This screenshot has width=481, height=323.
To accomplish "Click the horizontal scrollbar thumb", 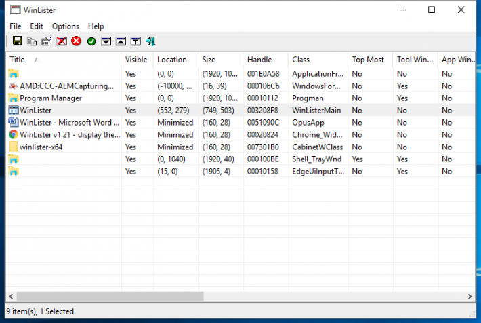I will tap(110, 297).
